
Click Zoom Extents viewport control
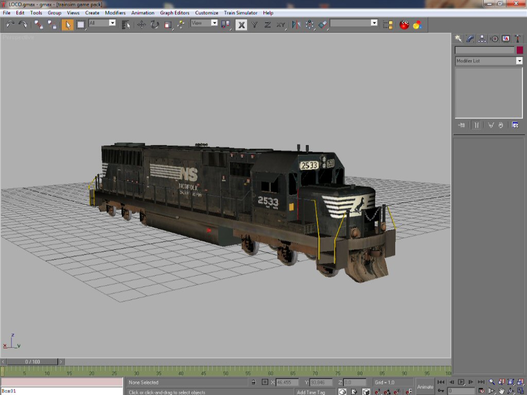pos(511,382)
